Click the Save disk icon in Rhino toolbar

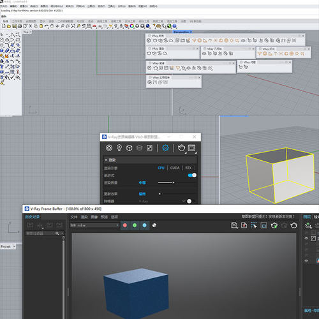15,26
